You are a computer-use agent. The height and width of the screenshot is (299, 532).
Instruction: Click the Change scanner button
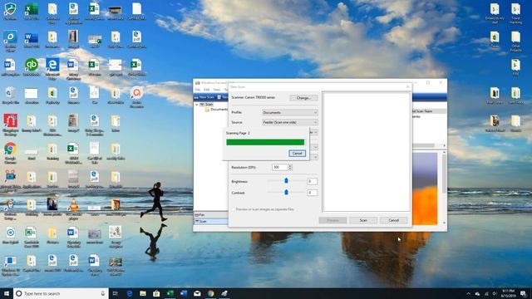click(303, 98)
